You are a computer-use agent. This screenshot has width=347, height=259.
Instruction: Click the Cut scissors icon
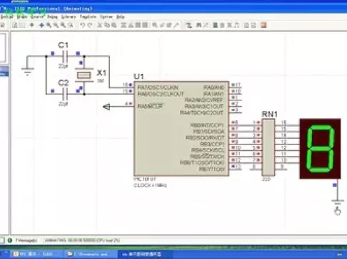point(100,25)
